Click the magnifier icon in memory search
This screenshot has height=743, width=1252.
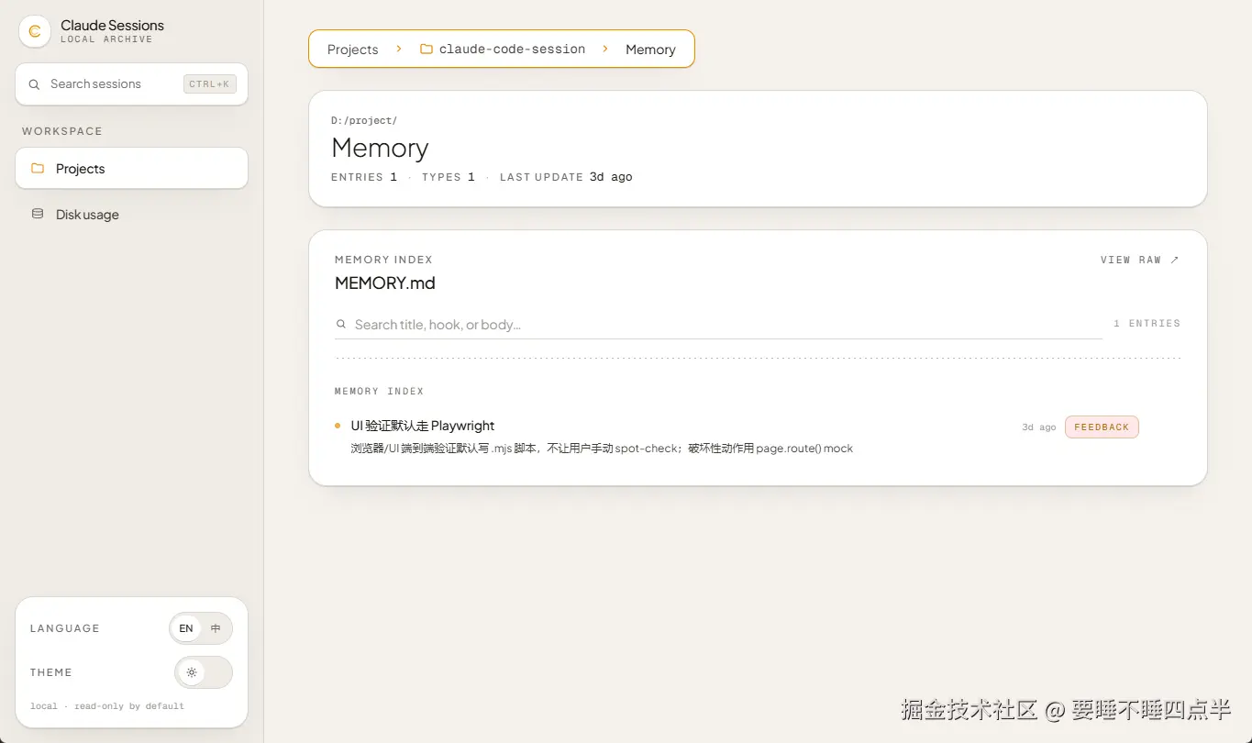pyautogui.click(x=341, y=325)
